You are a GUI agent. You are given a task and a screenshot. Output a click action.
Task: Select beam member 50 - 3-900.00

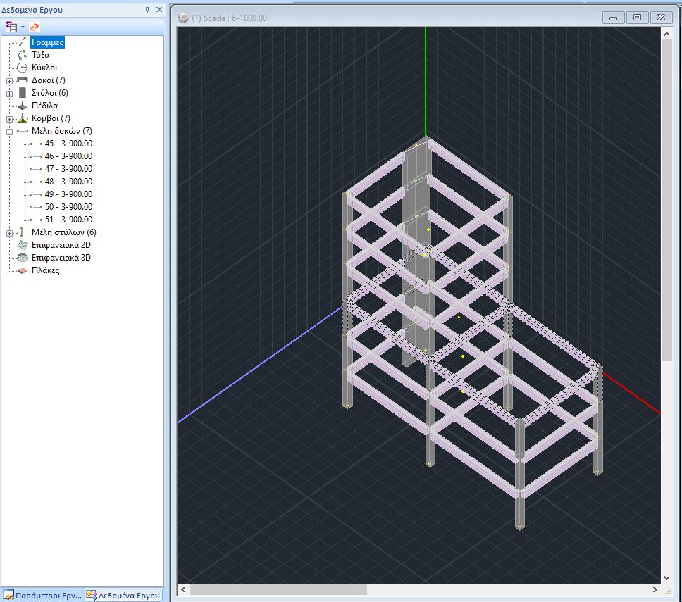point(69,206)
